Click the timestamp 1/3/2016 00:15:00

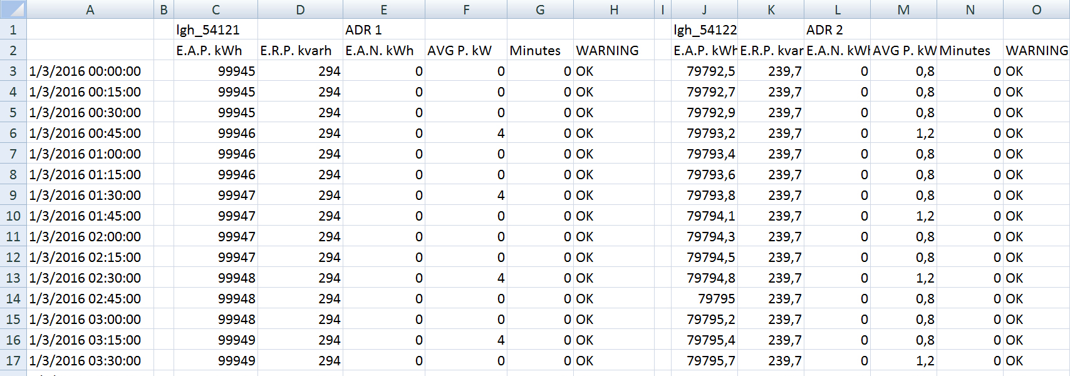(x=90, y=91)
